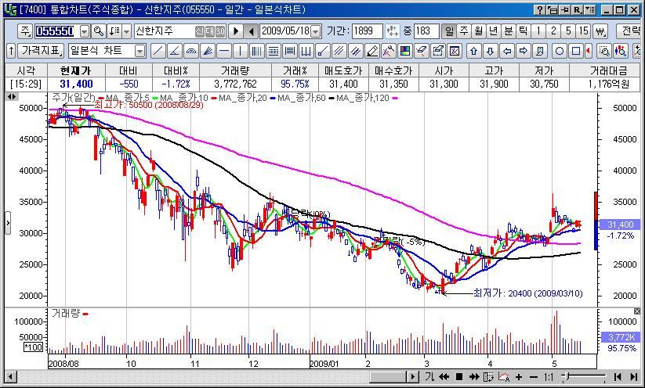This screenshot has width=645, height=388.
Task: Click the right arrow marker tool
Action: coord(524,52)
